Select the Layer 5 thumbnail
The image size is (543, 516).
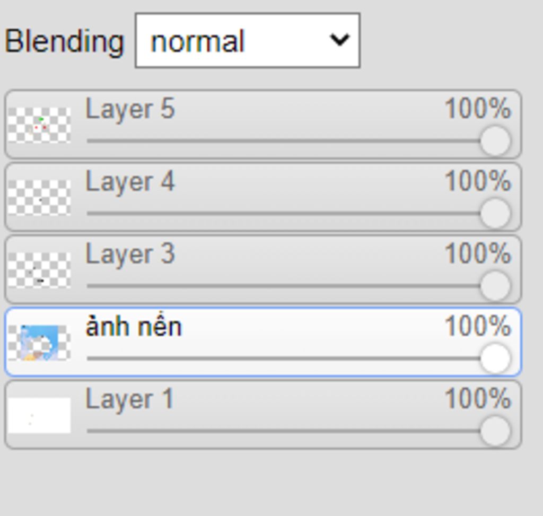[x=39, y=125]
